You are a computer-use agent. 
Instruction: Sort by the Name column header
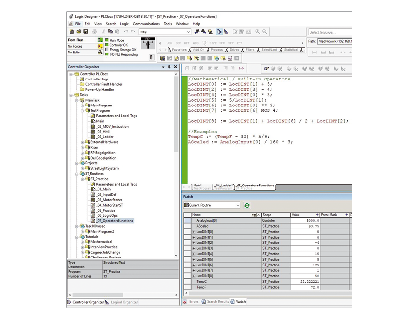click(x=226, y=215)
